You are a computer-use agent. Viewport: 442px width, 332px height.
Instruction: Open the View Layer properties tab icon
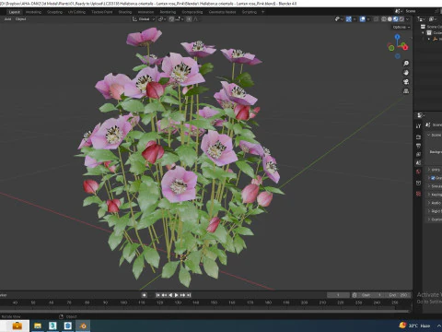tap(418, 154)
